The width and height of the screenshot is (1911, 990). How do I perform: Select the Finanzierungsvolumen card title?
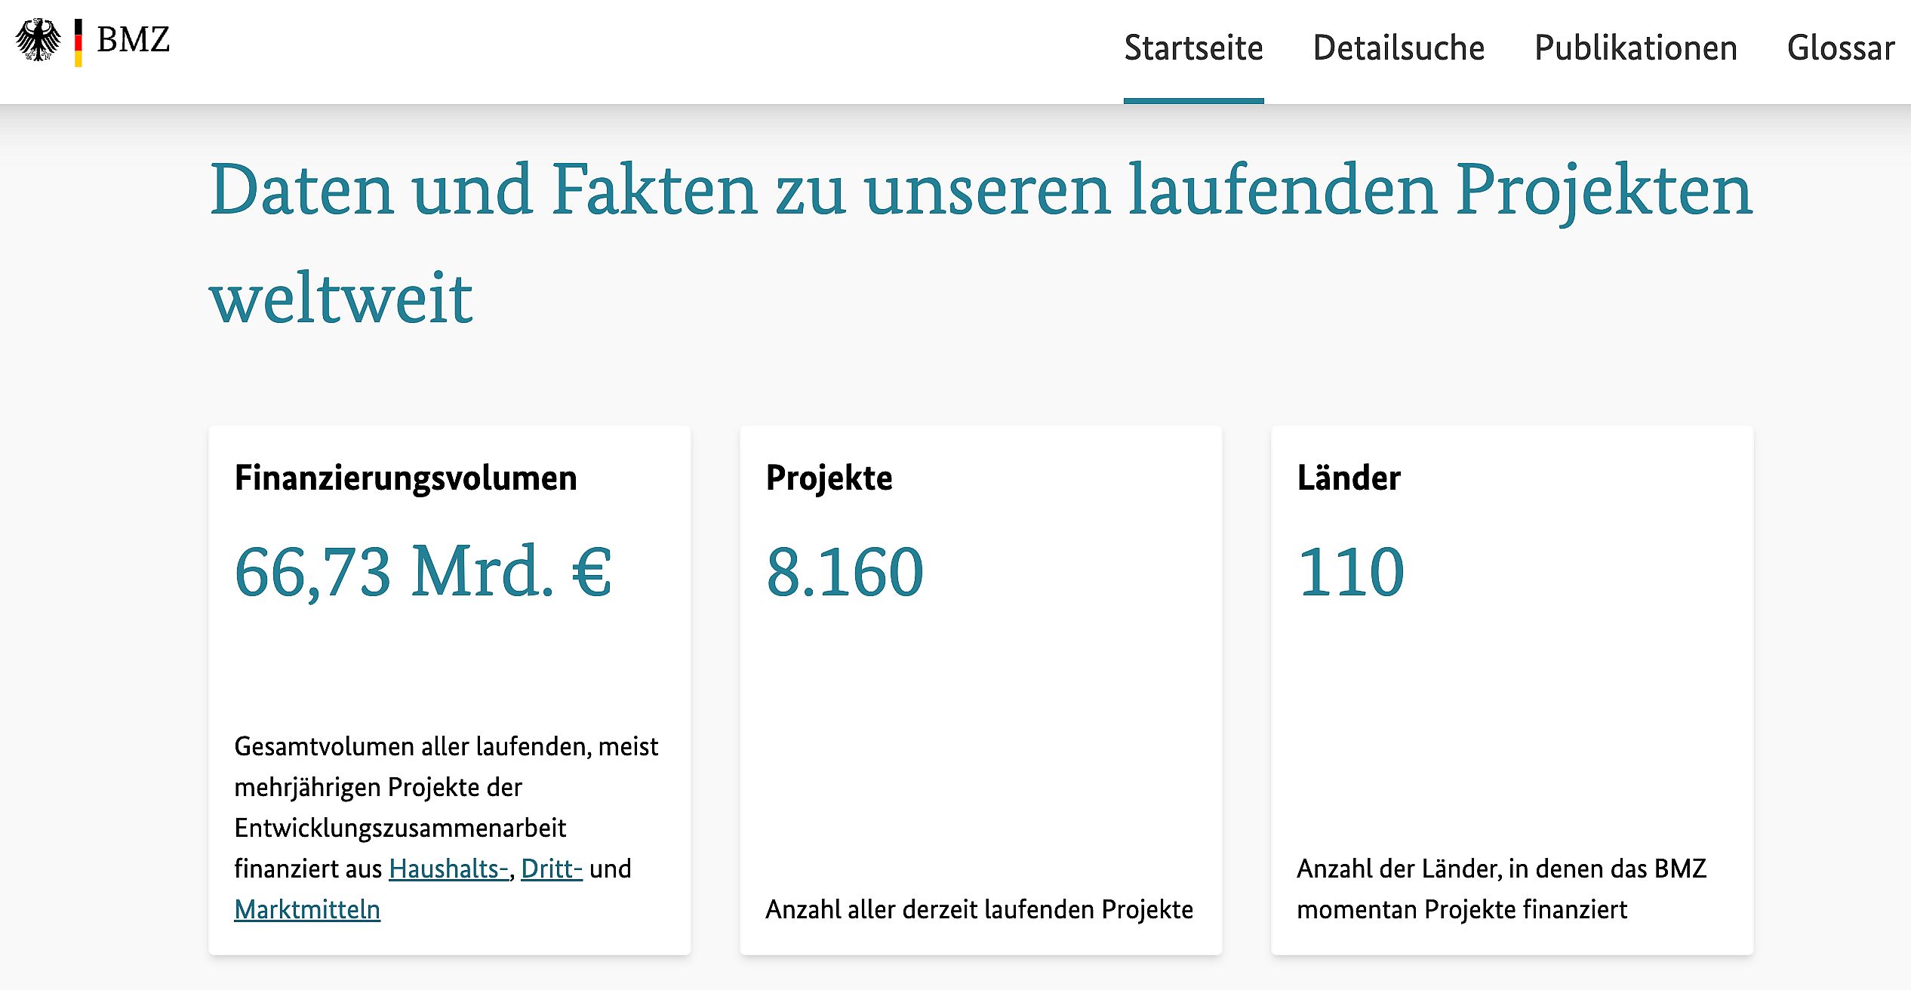click(406, 478)
